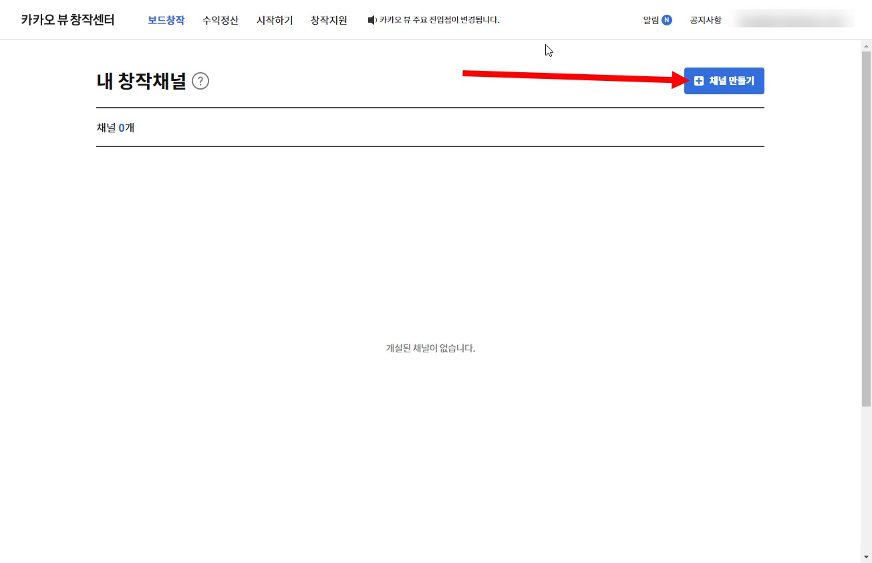
Task: Open the 카카오 뷰 주요 진입점이 변경됩니다 notice
Action: [x=440, y=20]
